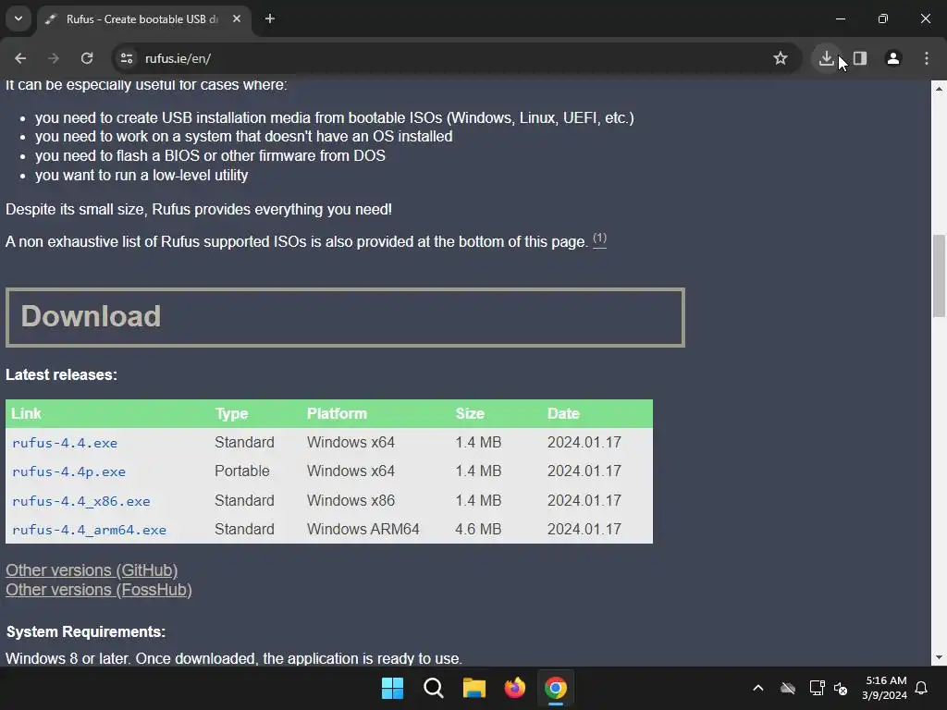Viewport: 947px width, 710px height.
Task: Open the Chrome downloads icon
Action: [826, 58]
